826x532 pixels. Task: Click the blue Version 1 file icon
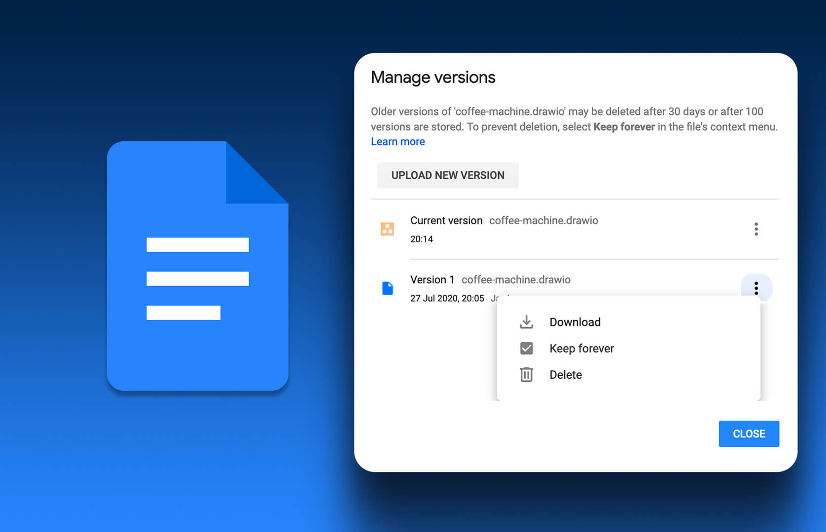click(388, 288)
